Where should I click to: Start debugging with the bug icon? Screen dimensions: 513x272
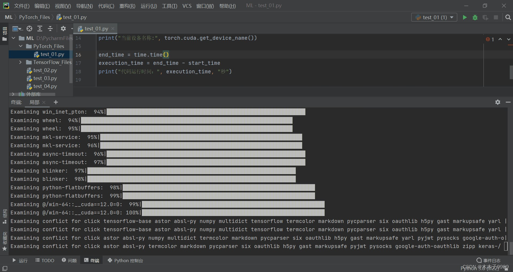pos(475,17)
